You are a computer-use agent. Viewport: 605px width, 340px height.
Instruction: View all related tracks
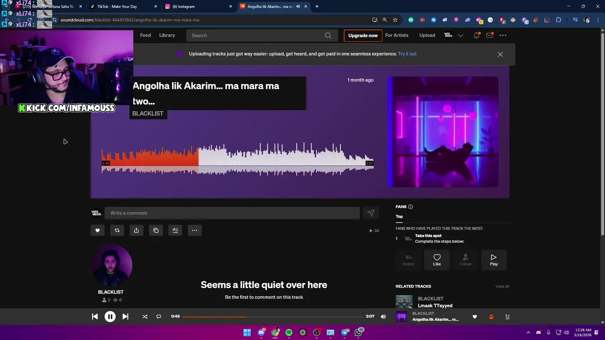pyautogui.click(x=502, y=286)
